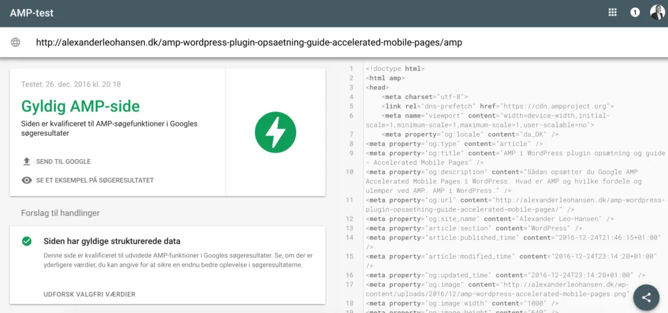
Task: Click the og:image:width meta line
Action: coord(461,303)
